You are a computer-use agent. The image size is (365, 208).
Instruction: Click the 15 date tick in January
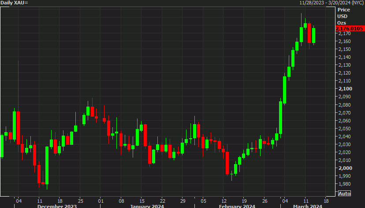pyautogui.click(x=142, y=201)
